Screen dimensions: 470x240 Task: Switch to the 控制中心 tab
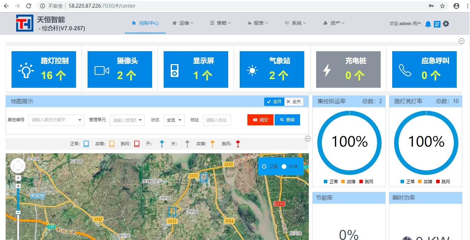point(146,23)
